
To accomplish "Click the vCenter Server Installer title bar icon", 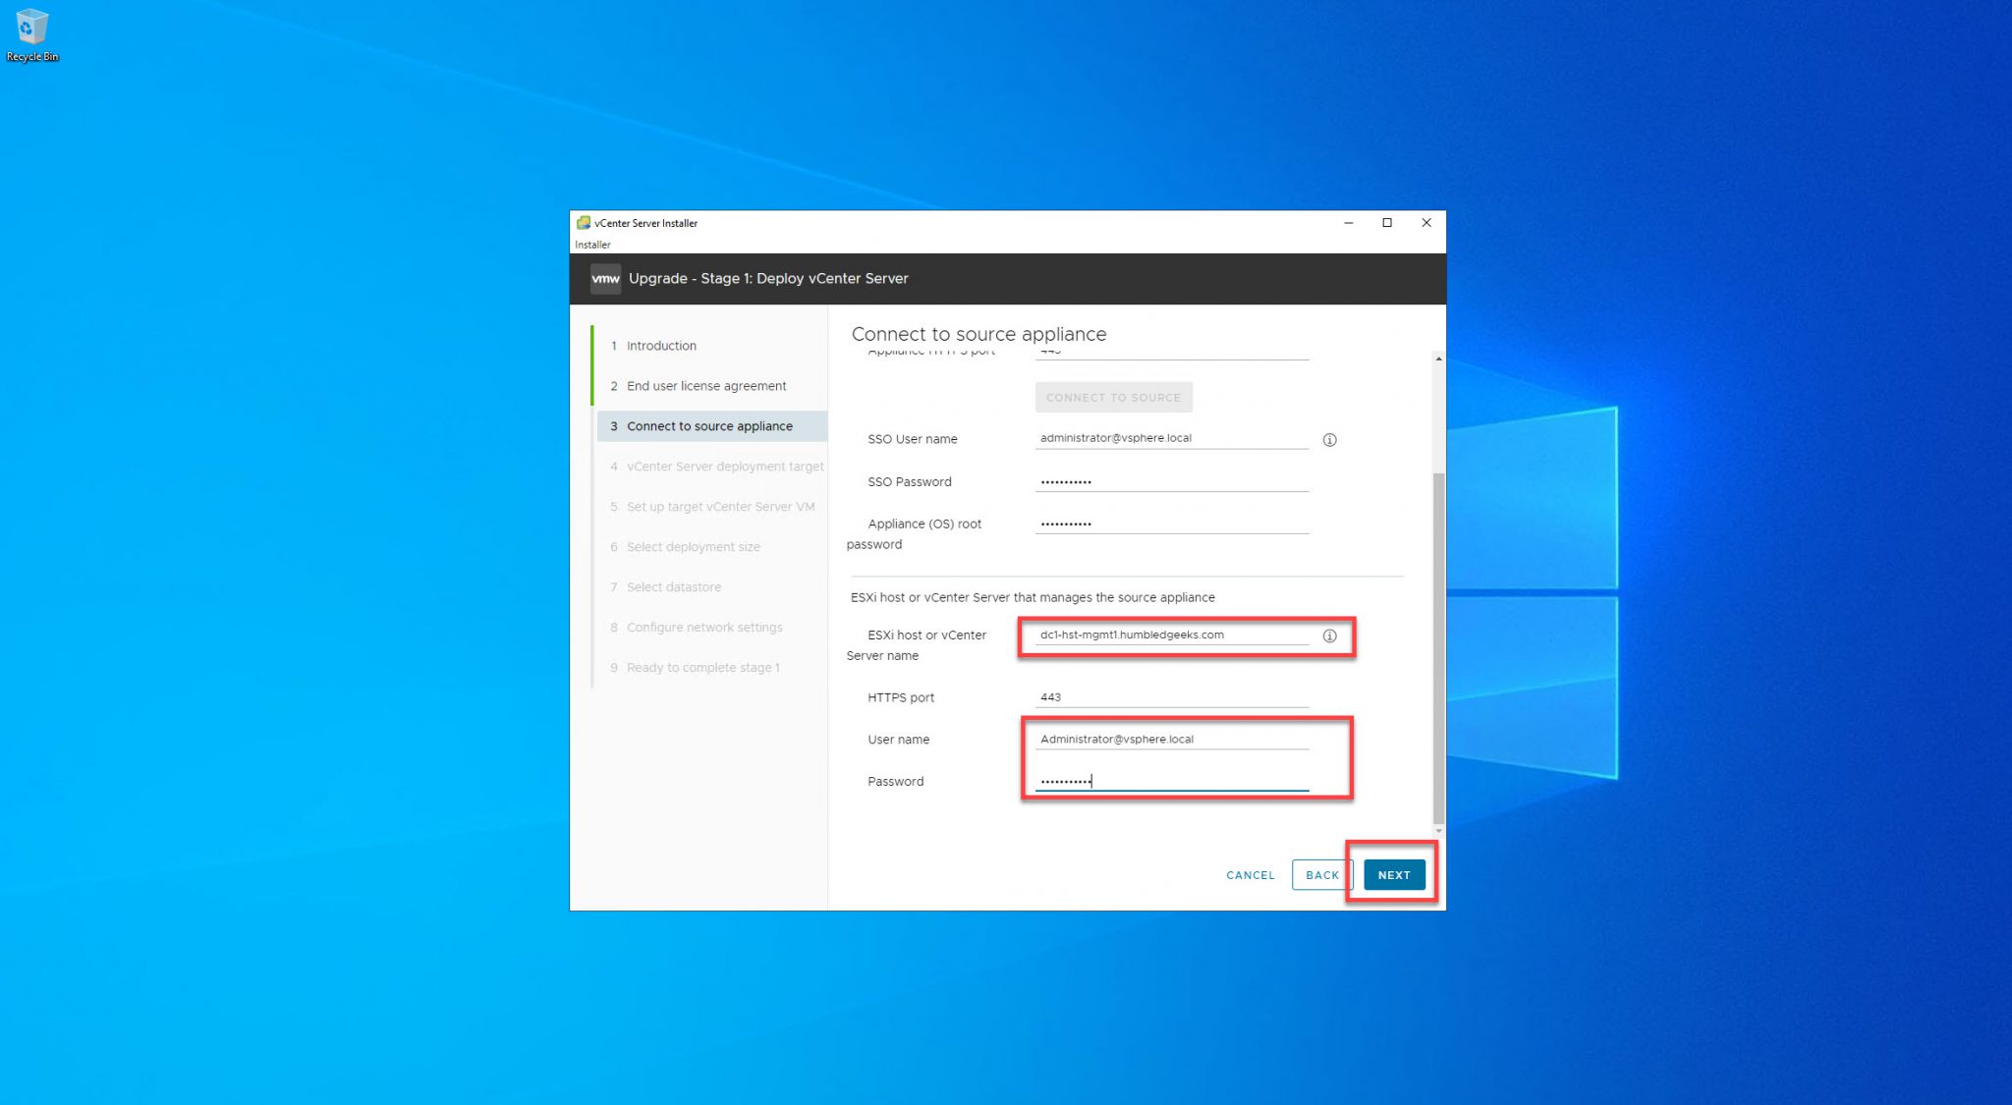I will tap(584, 223).
